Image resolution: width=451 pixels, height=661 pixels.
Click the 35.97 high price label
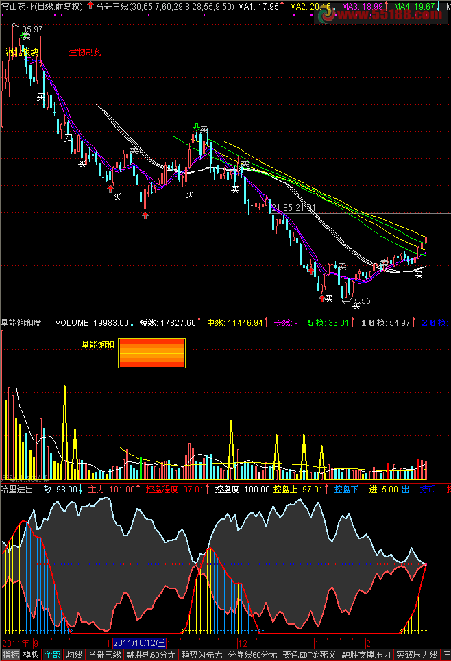point(32,29)
